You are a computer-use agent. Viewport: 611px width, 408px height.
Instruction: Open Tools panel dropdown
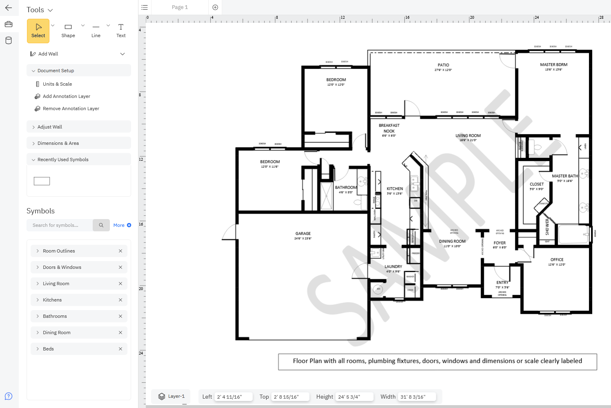pyautogui.click(x=50, y=10)
